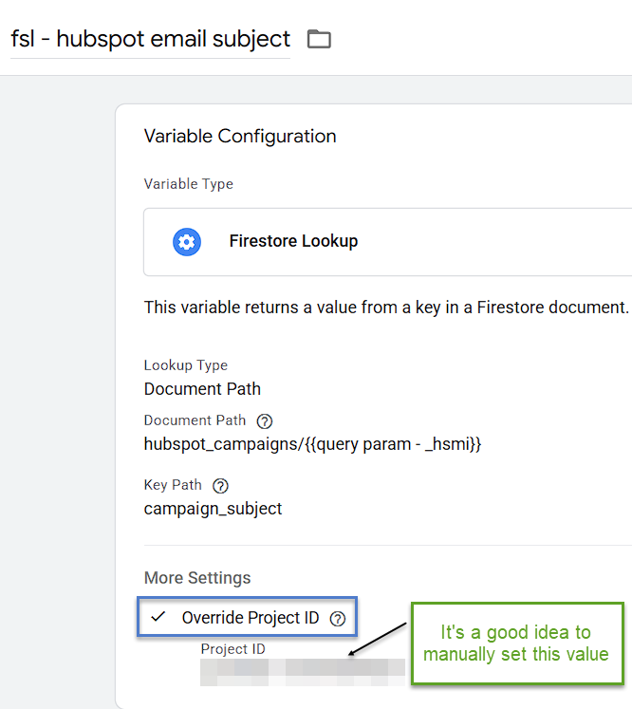Viewport: 632px width, 709px height.
Task: Open the Key Path help icon
Action: coord(220,486)
